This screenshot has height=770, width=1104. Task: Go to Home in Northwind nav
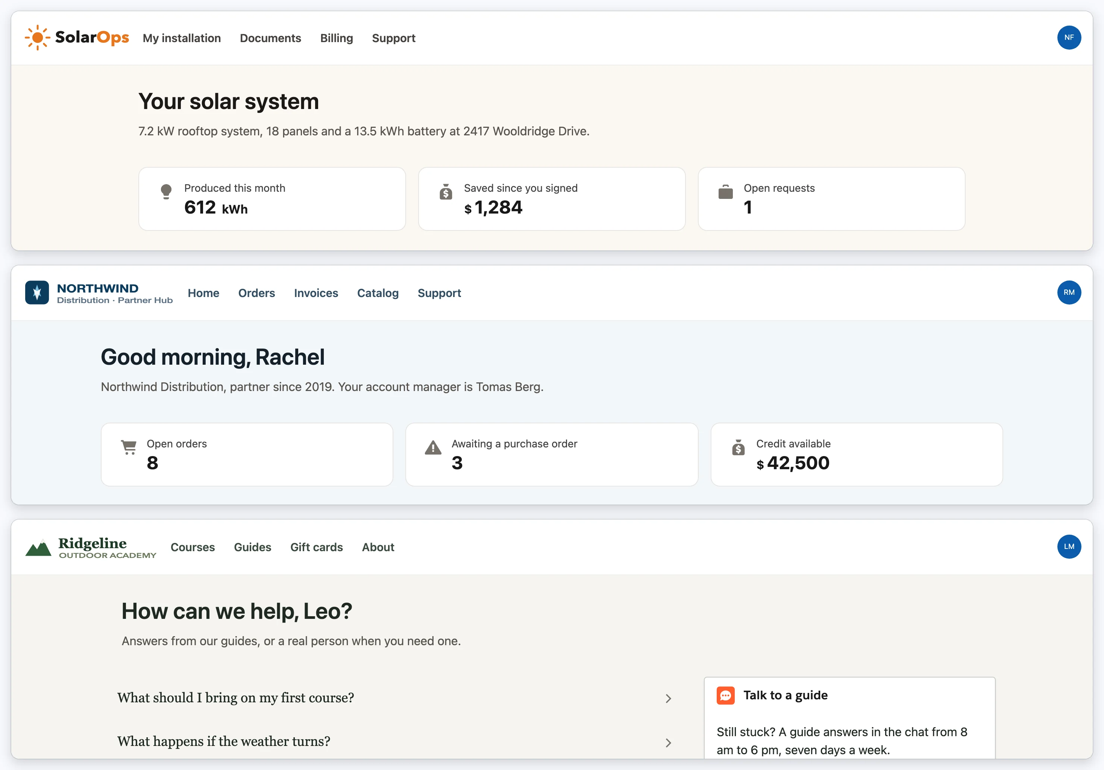pos(203,293)
